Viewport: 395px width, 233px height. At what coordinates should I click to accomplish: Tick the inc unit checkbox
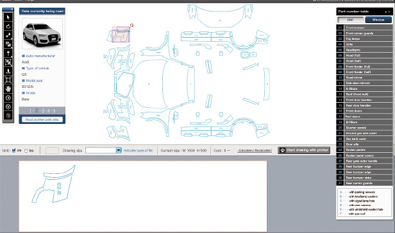click(26, 151)
